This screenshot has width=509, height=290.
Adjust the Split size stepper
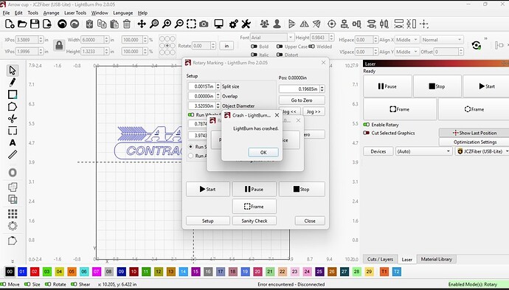(218, 86)
